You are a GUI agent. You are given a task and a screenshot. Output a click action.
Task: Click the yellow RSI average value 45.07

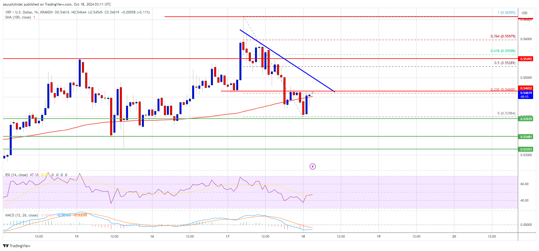[x=45, y=175]
